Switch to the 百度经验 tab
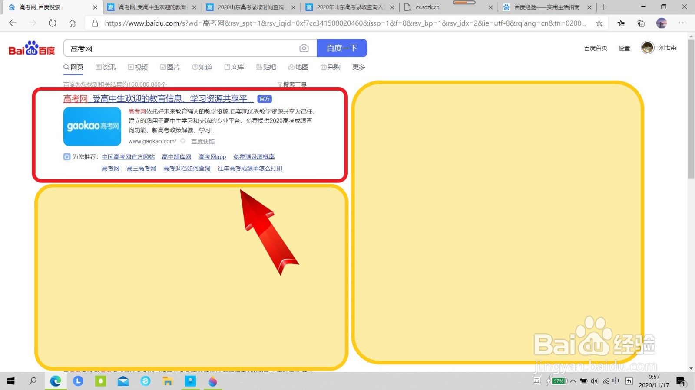Screen dimensions: 695x390 pos(547,7)
